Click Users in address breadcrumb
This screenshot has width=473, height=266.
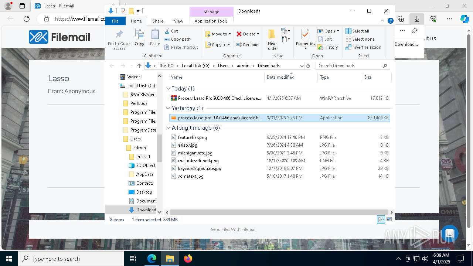[223, 66]
